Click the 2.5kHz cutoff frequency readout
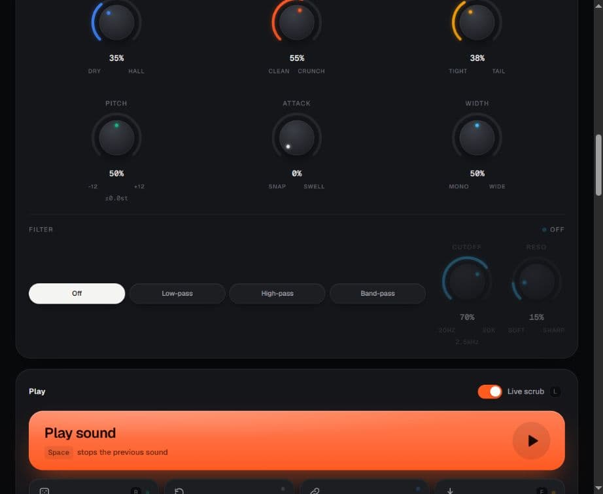The height and width of the screenshot is (494, 603). click(x=467, y=342)
